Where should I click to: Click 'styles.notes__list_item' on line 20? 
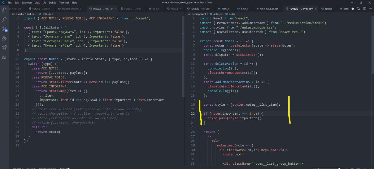point(255,104)
